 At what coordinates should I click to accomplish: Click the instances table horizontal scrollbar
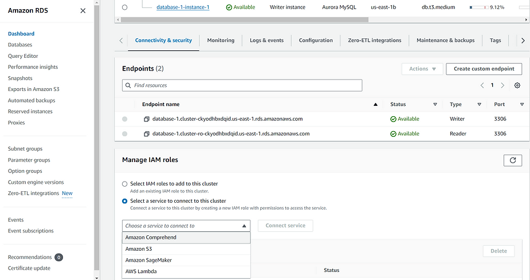(245, 19)
